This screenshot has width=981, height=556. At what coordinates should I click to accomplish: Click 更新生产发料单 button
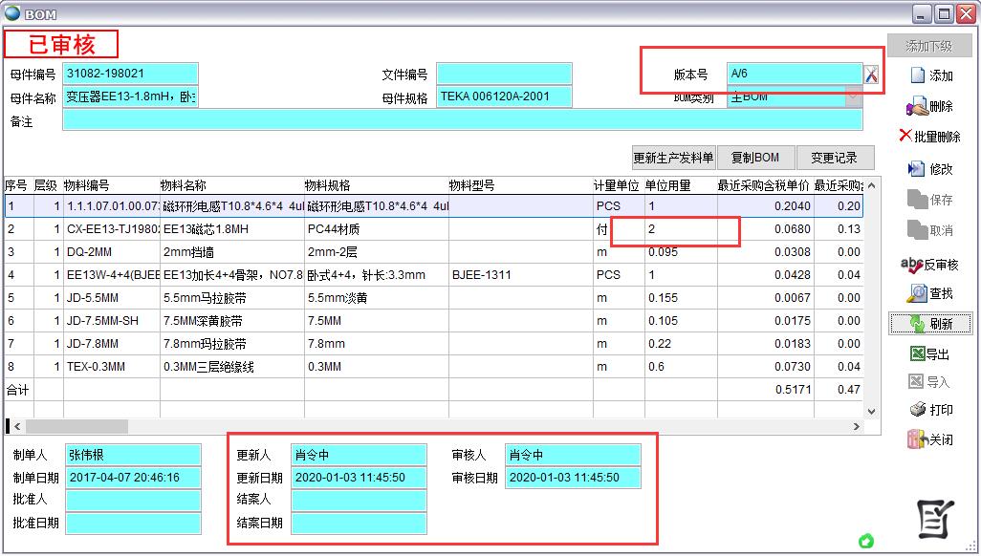673,158
